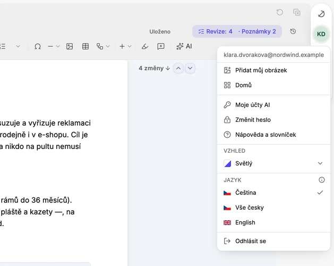Image resolution: width=334 pixels, height=266 pixels.
Task: Choose Změnit heslo
Action: [273, 120]
